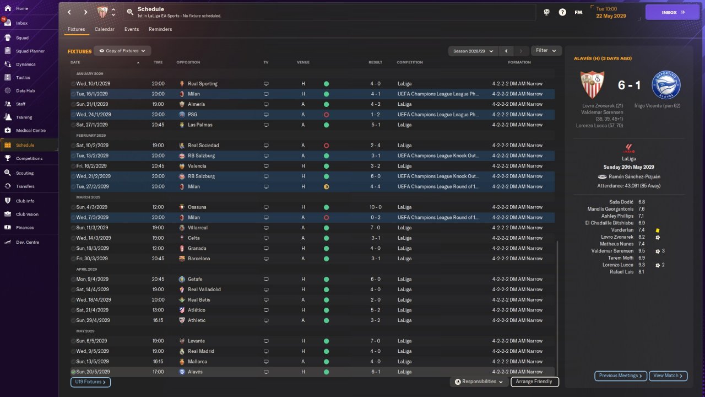The width and height of the screenshot is (705, 397).
Task: Open the Transfers arrows icon
Action: (8, 186)
